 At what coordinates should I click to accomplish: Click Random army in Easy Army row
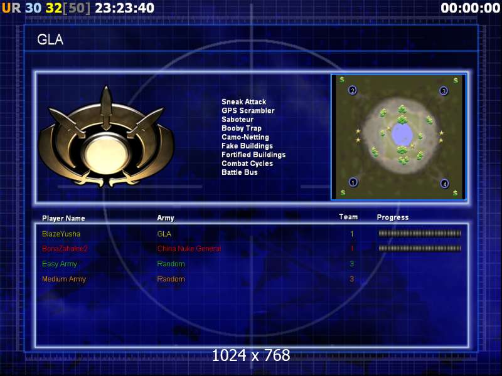171,264
